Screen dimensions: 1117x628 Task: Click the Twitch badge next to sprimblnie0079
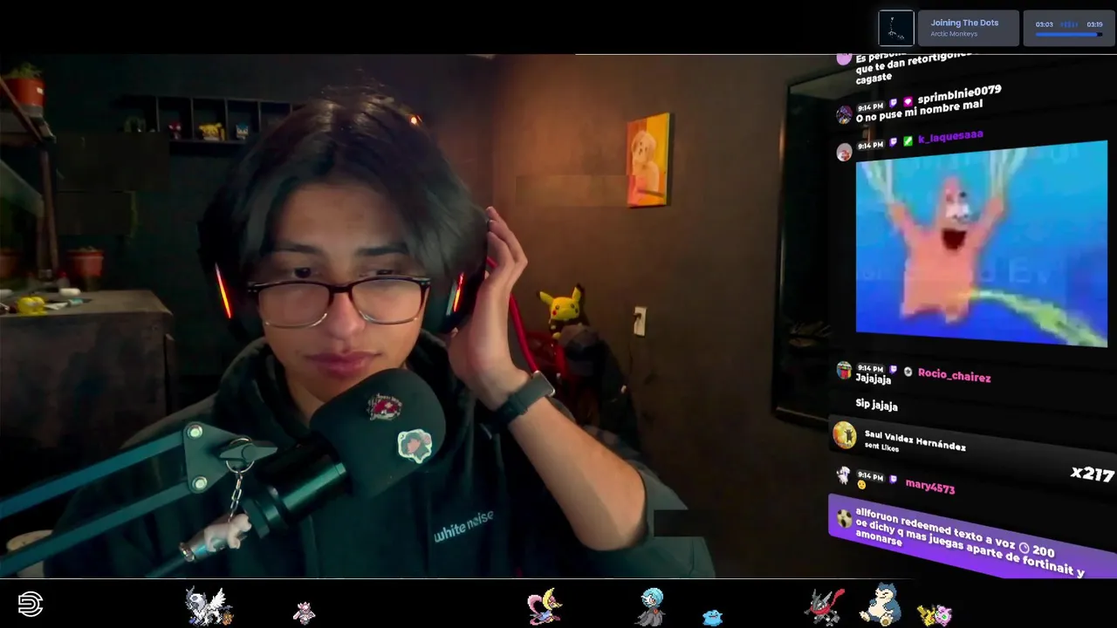coord(893,103)
